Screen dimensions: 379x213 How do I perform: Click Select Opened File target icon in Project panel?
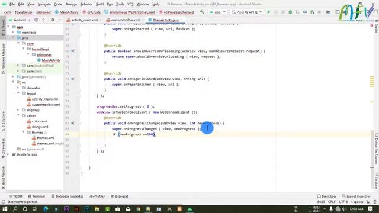point(36,20)
